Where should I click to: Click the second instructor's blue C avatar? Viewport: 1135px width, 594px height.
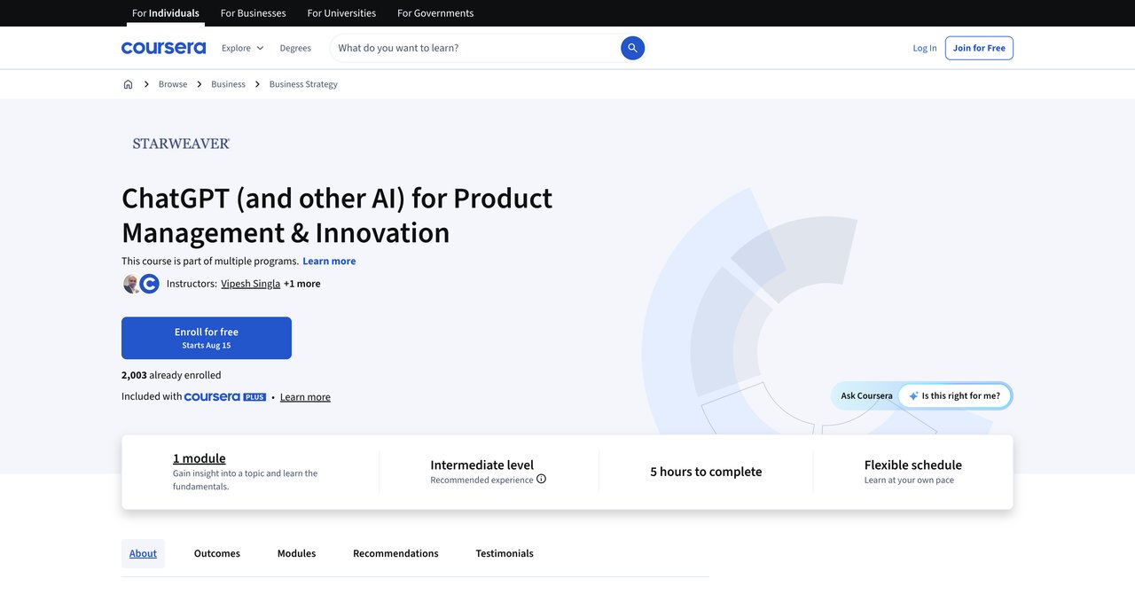point(149,284)
